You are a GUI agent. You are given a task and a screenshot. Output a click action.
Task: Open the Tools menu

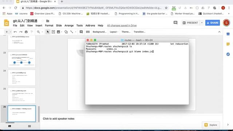(79, 25)
